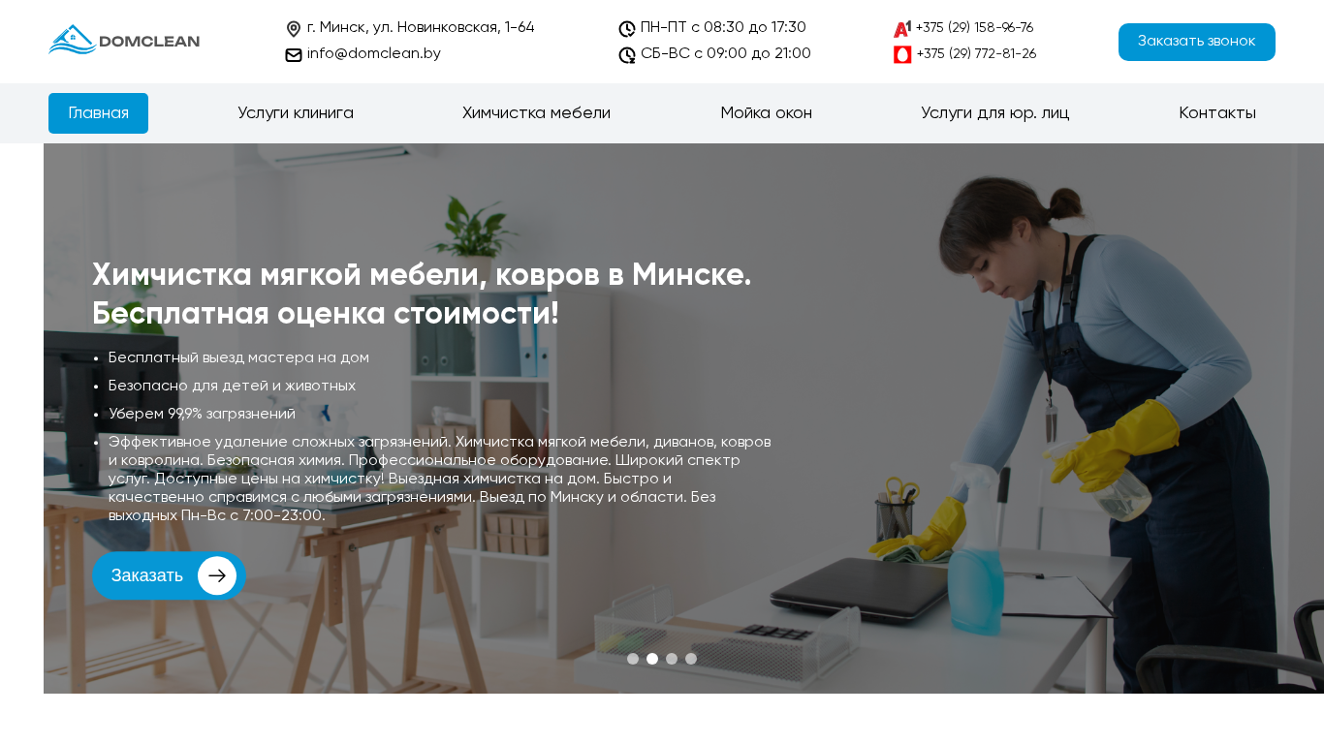Call phone number +375 (29) 158-96-76
The image size is (1324, 744).
click(x=974, y=28)
